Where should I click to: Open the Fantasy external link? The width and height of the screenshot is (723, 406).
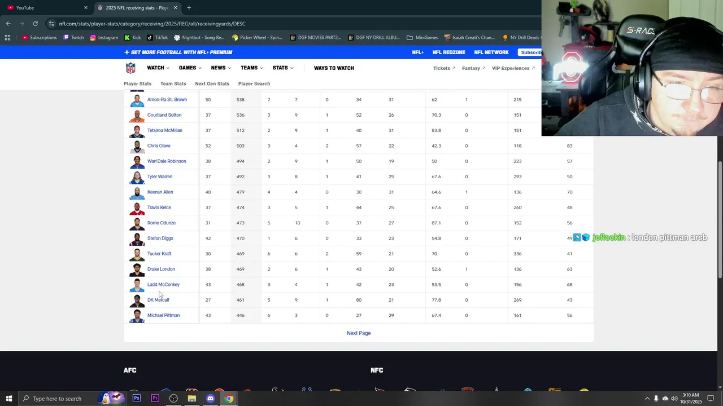point(473,68)
